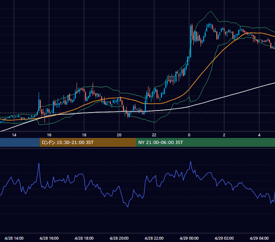Click the 20 label on price chart axis

[119, 135]
